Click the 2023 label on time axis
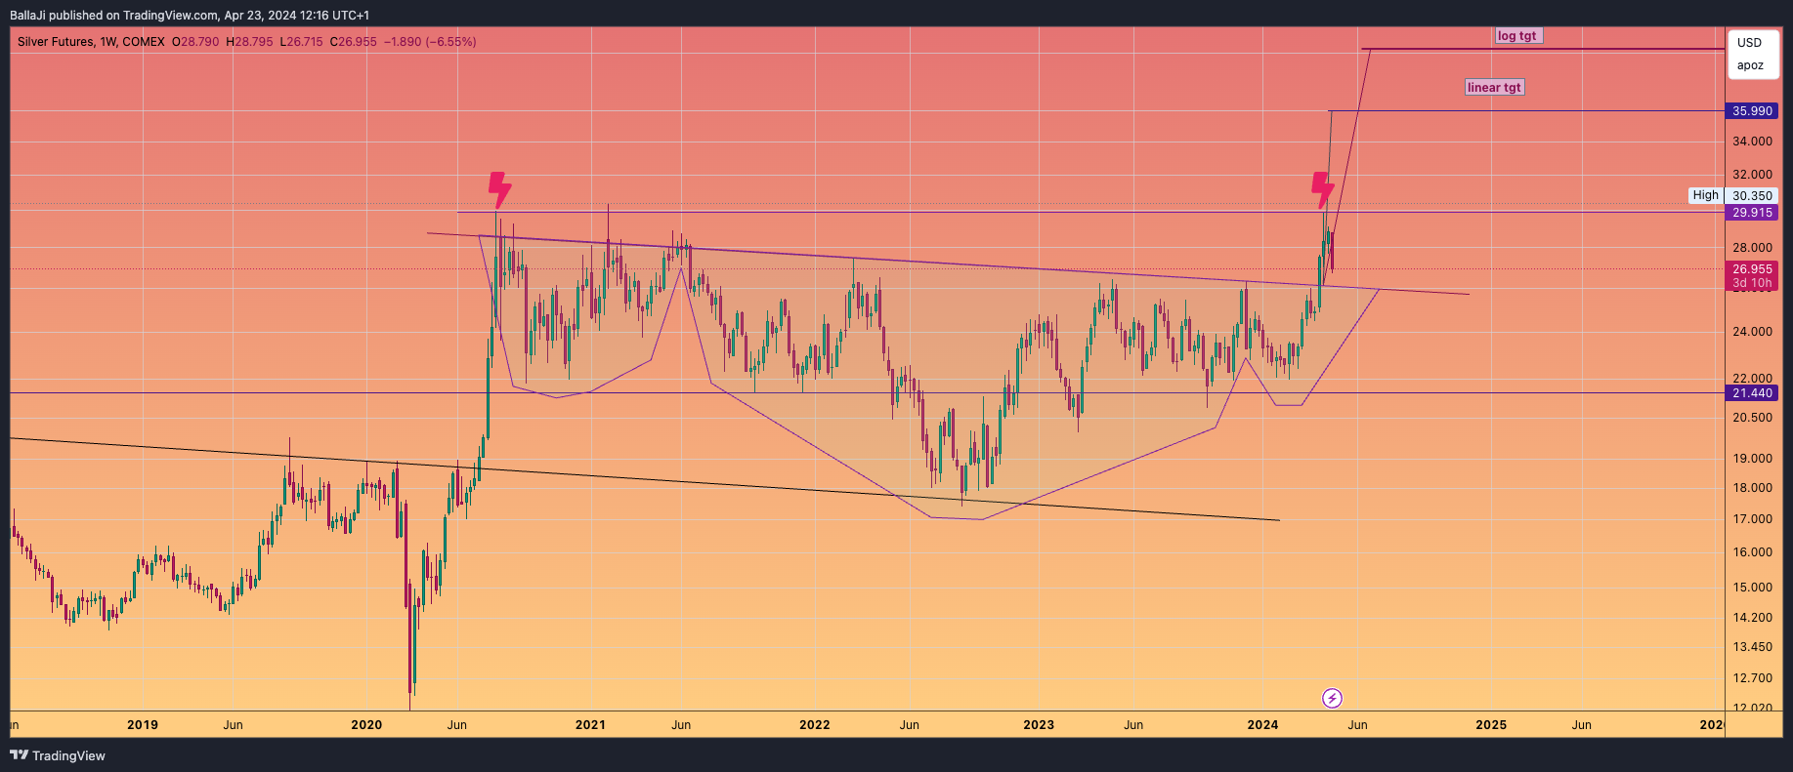Image resolution: width=1793 pixels, height=772 pixels. (x=1039, y=725)
